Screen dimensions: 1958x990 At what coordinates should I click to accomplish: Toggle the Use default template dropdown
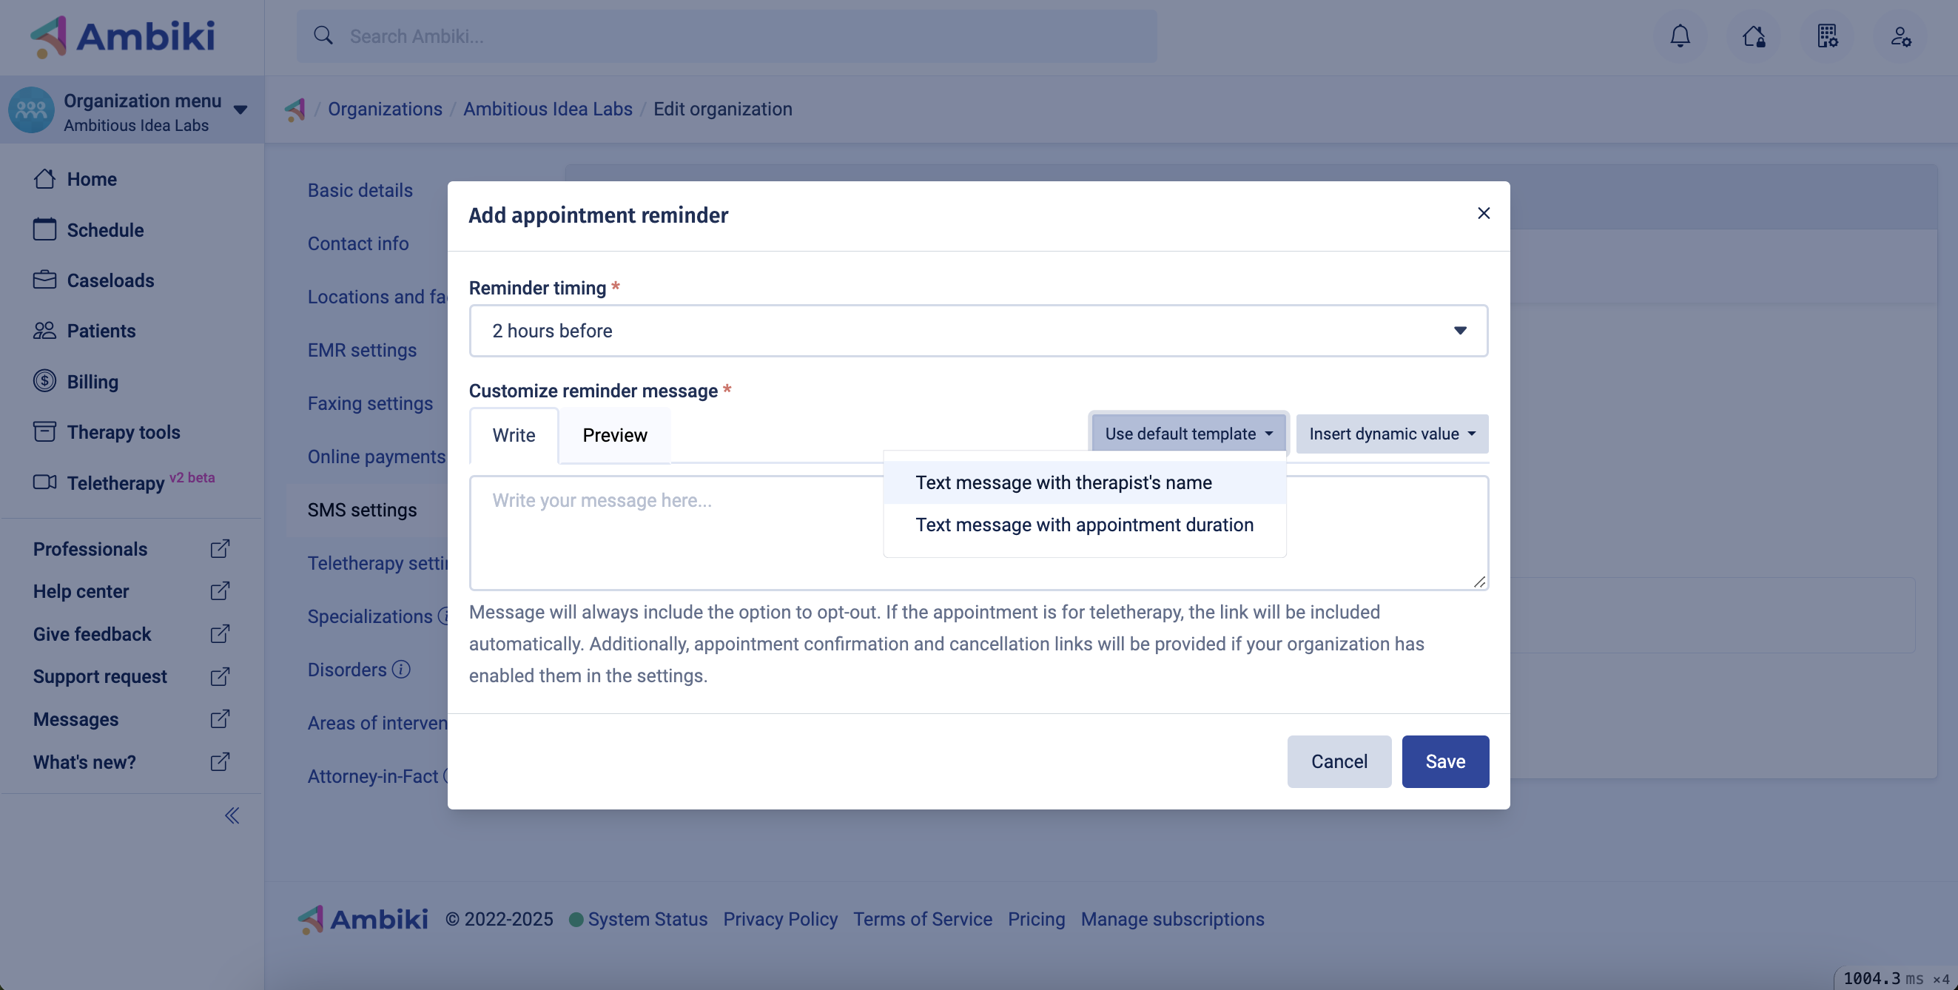tap(1187, 434)
